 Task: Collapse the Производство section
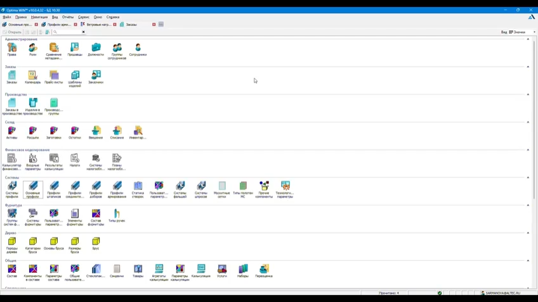pyautogui.click(x=528, y=94)
